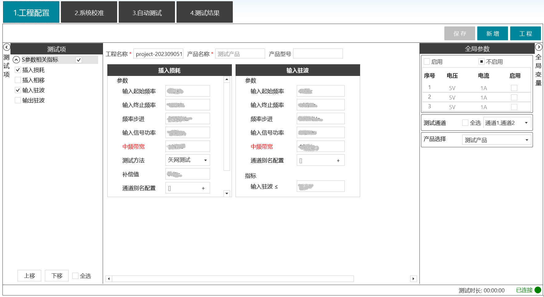Click the 工程 button
Screen dimensions: 544x297
(526, 34)
